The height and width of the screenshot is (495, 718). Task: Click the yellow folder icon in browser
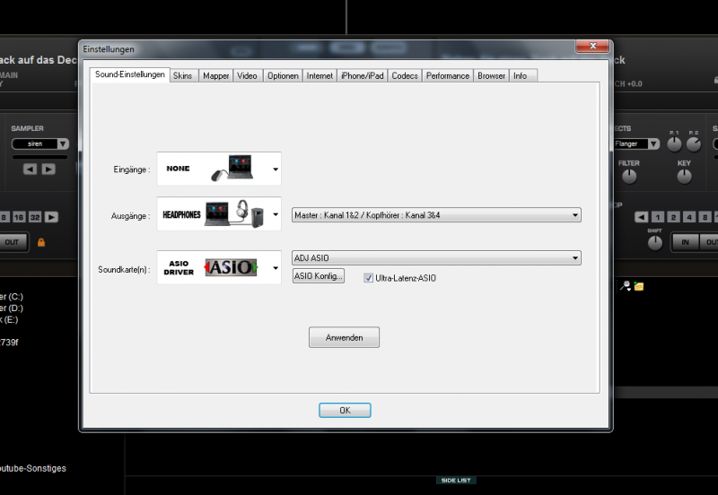click(x=638, y=286)
